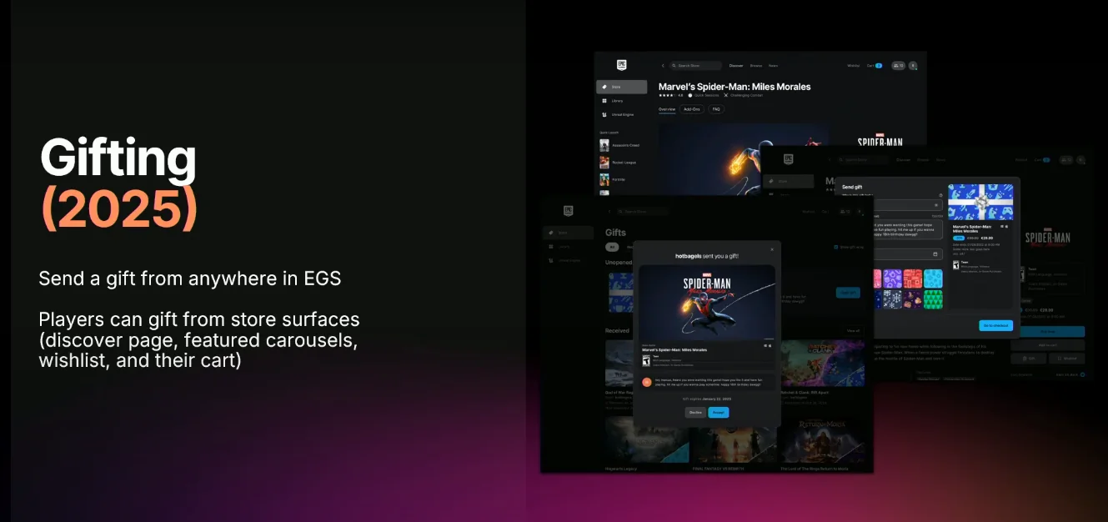Click the Spider-Man artwork in the received gift dialog
Image resolution: width=1108 pixels, height=522 pixels.
click(x=707, y=302)
